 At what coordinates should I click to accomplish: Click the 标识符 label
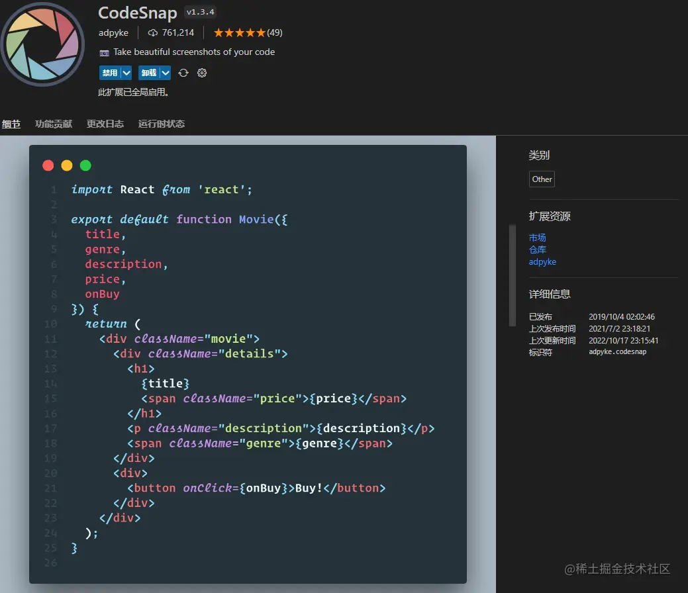pyautogui.click(x=540, y=352)
